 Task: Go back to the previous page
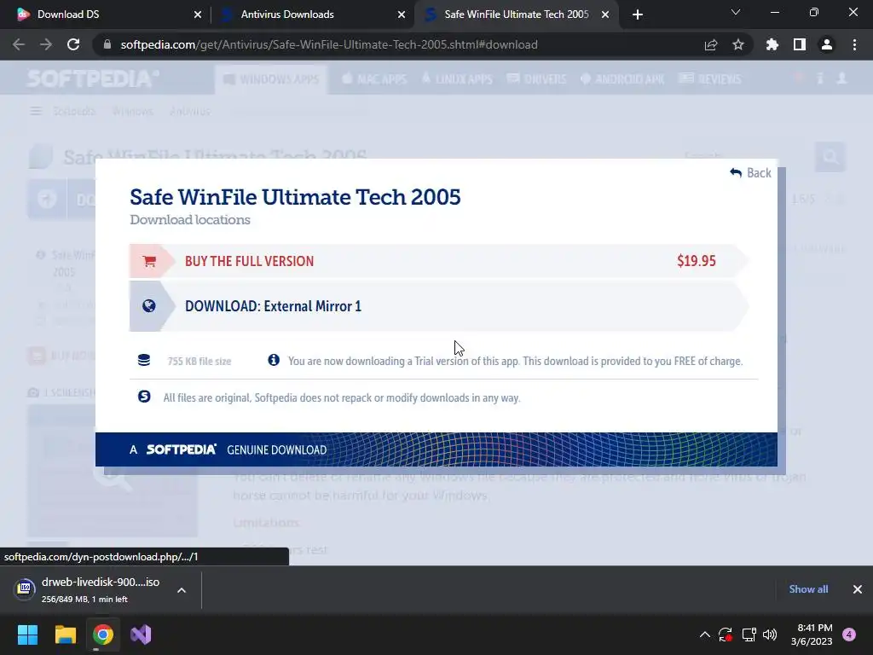19,44
